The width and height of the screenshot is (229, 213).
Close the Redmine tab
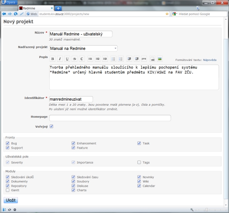pyautogui.click(x=52, y=8)
